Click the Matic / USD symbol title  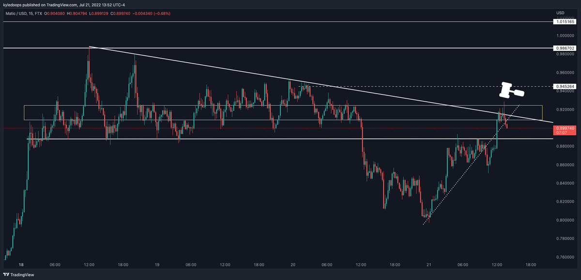tap(14, 13)
